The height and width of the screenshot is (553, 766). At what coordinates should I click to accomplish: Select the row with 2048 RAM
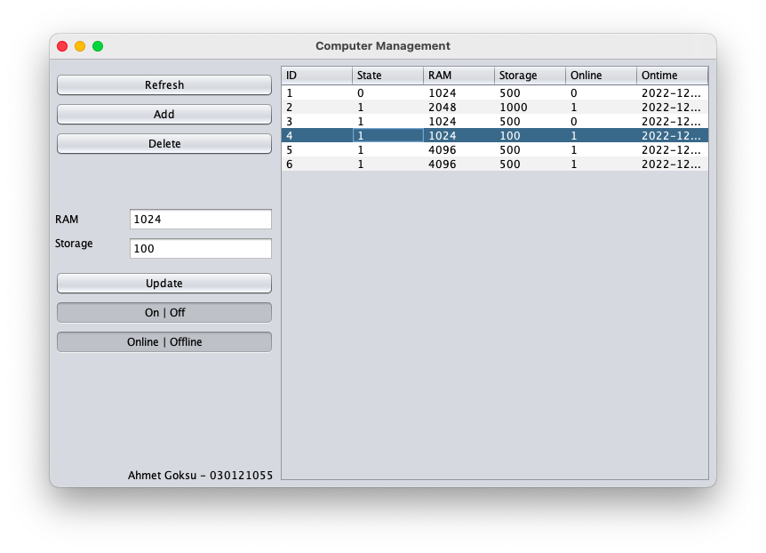(444, 107)
